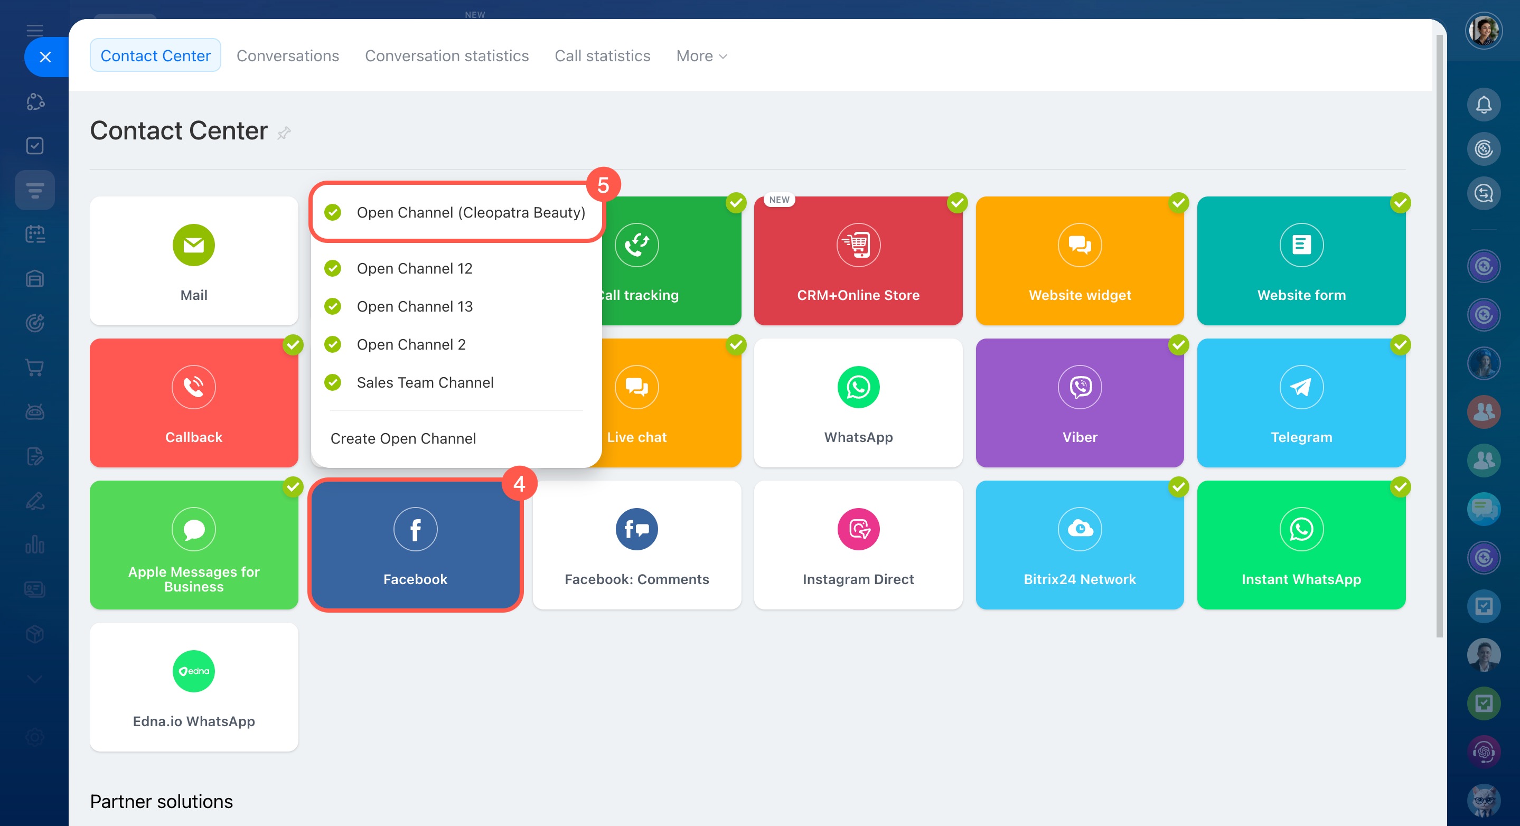Switch to the Conversations tab

click(287, 55)
